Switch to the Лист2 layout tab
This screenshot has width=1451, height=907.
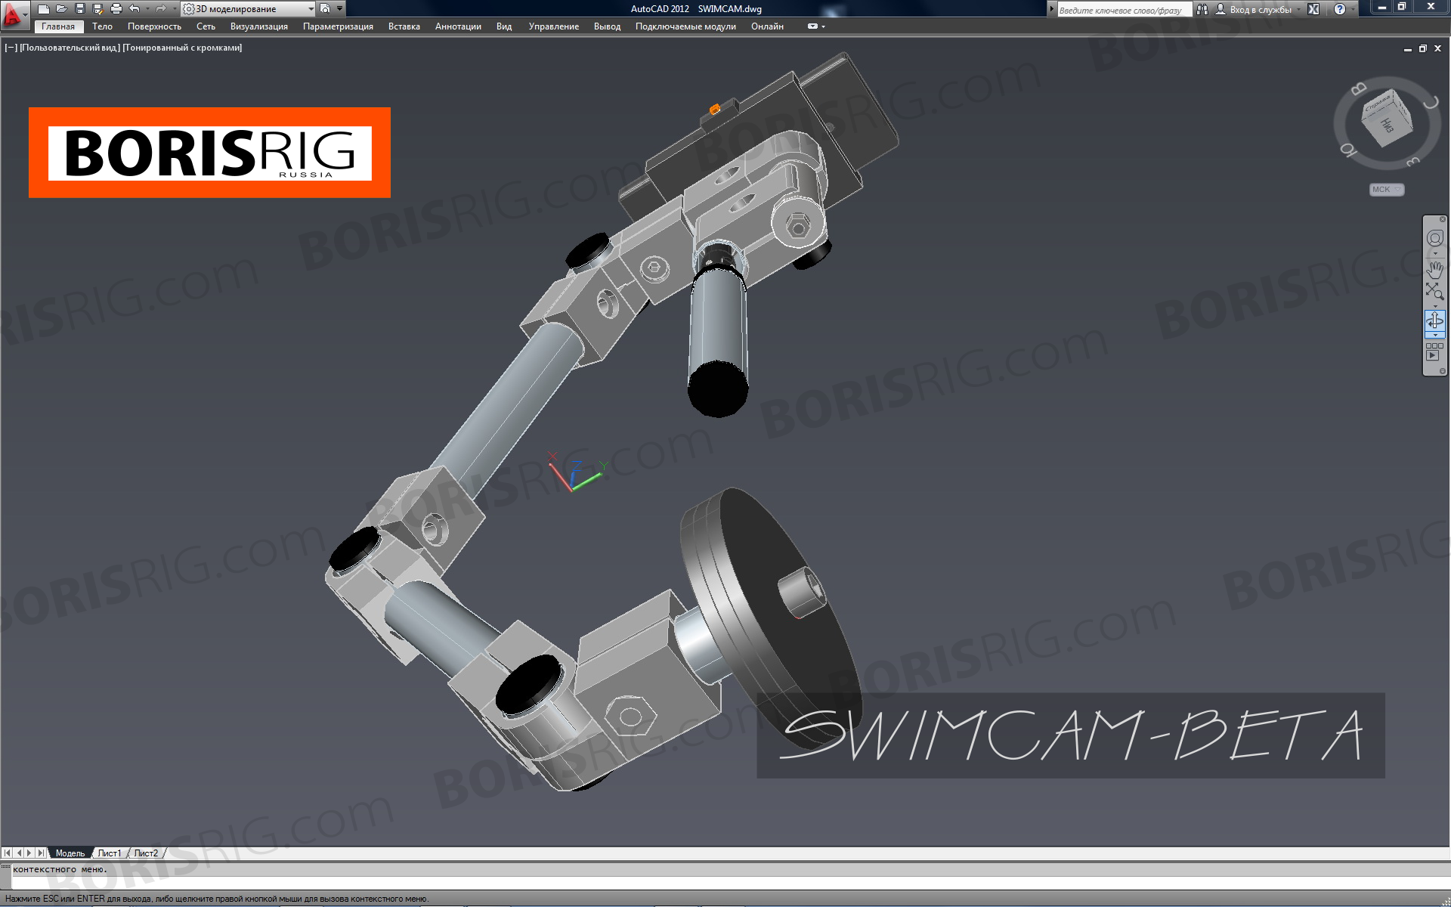pyautogui.click(x=146, y=853)
